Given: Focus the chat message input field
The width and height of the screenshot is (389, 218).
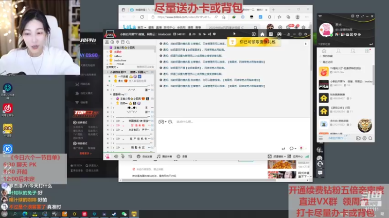Looking at the screenshot, I should [x=233, y=134].
